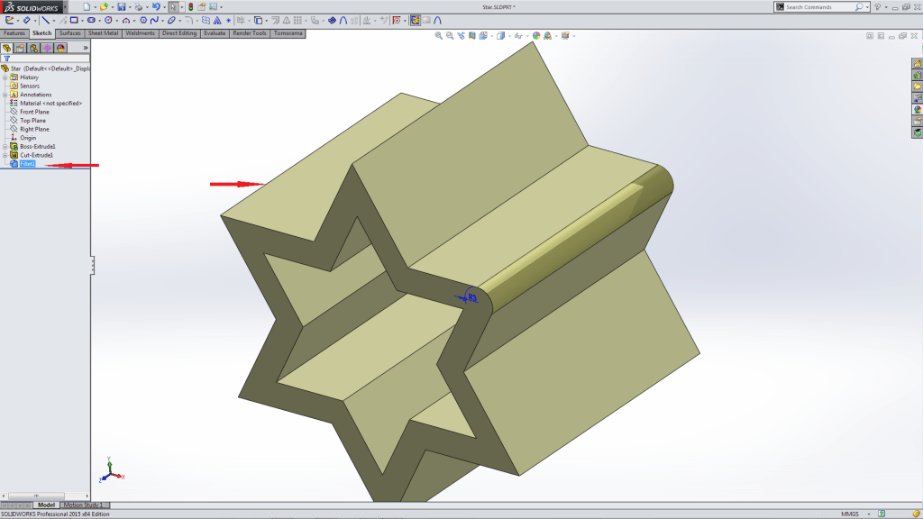Pick the Circle sketch tool
This screenshot has width=923, height=519.
(108, 20)
